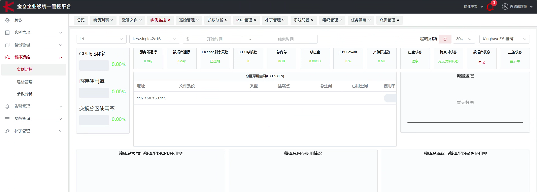This screenshot has width=537, height=192.
Task: Collapse the 智能运维 sidebar section
Action: [34, 57]
